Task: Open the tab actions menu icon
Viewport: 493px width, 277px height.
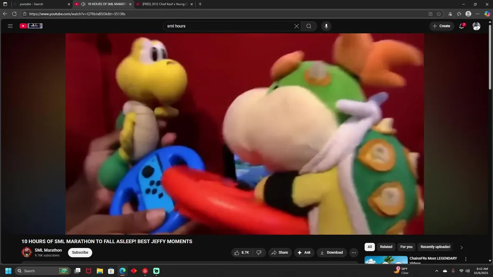Action: click(5, 4)
